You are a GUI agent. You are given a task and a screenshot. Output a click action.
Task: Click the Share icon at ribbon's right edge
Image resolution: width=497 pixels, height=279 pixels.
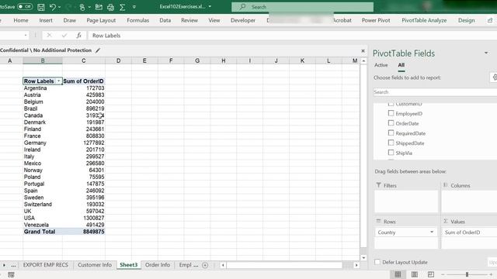tap(490, 20)
